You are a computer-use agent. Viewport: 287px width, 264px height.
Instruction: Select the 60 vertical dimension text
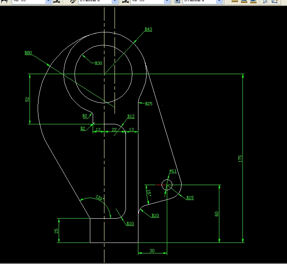217,214
